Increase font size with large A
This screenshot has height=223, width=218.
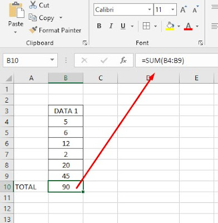coord(184,9)
